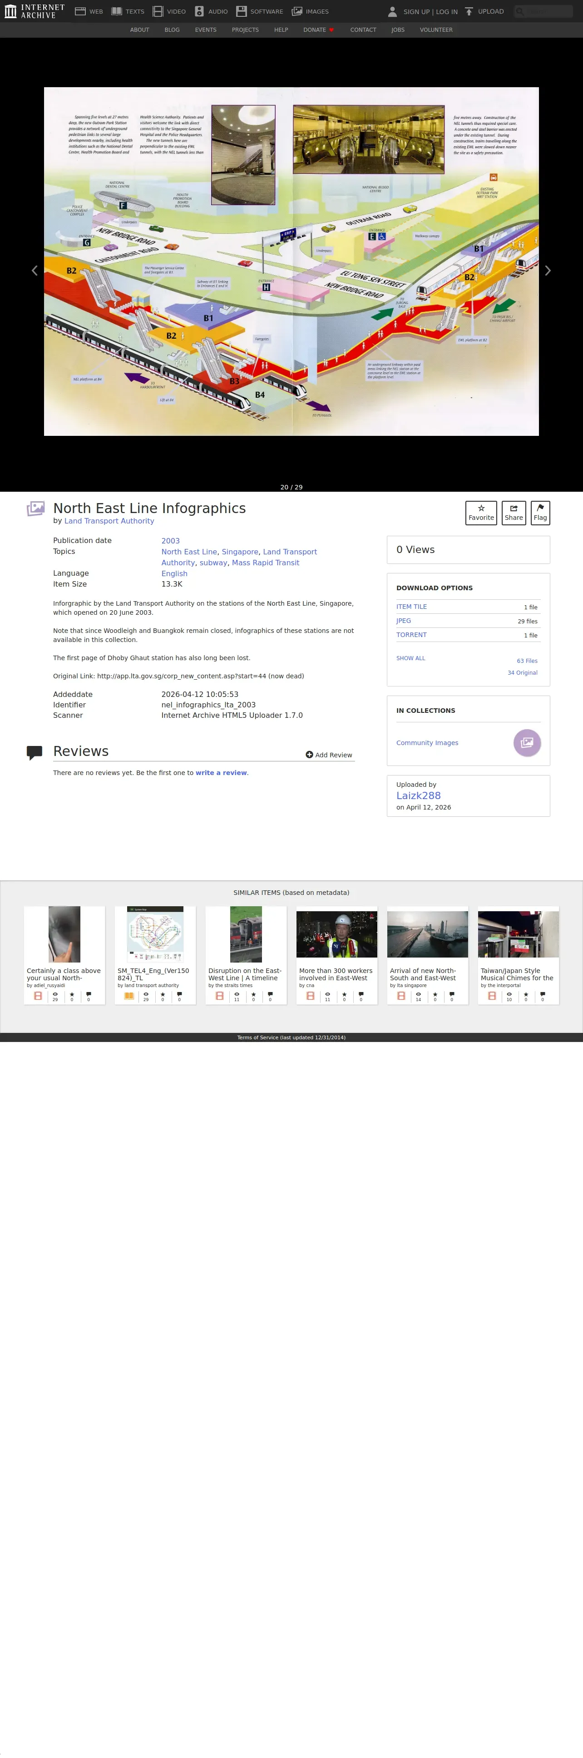Open the 34 Original link
Screen dimensions: 583x1758
(x=522, y=673)
